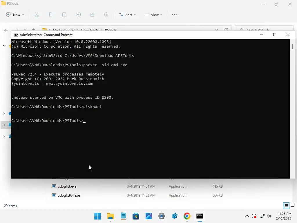This screenshot has height=223, width=297.
Task: Open the Sort dropdown in File Explorer
Action: point(127,15)
